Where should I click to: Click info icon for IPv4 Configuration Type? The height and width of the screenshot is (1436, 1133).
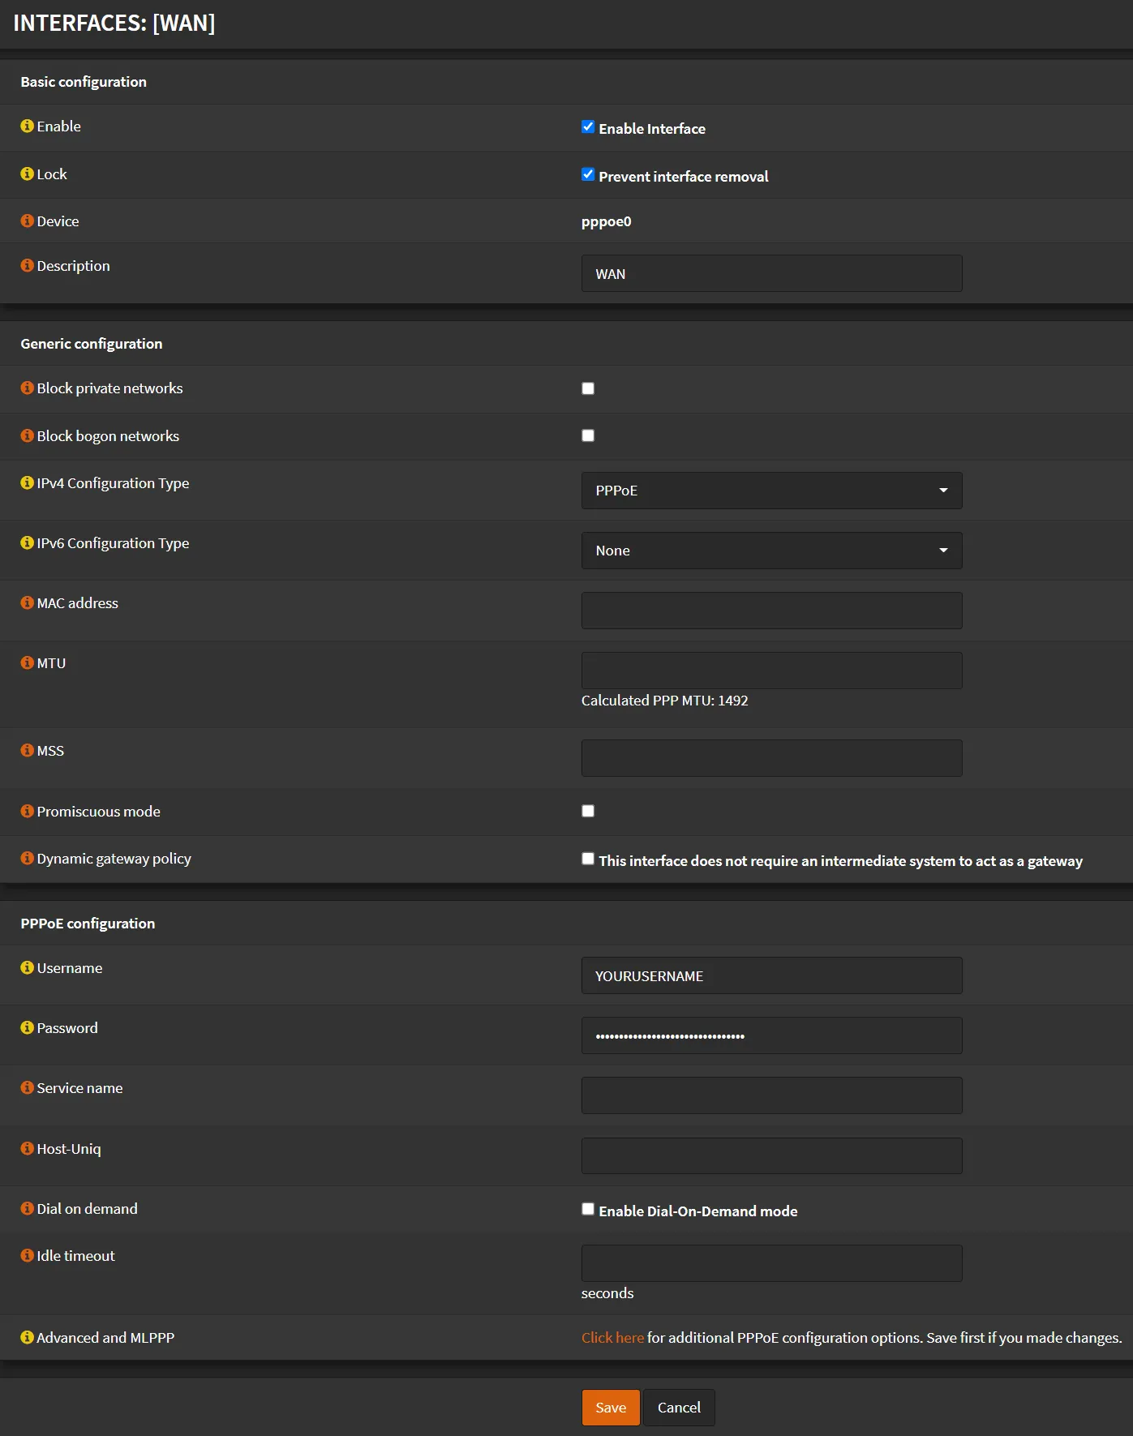point(27,483)
